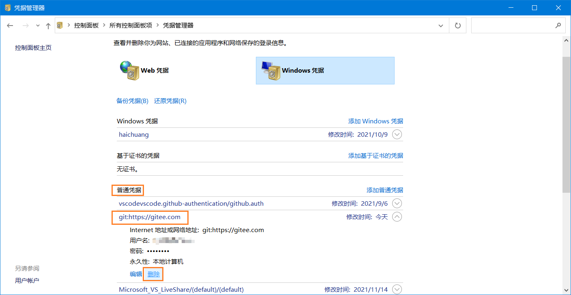Open 所有控制面板项 in the breadcrumb bar
The height and width of the screenshot is (295, 571).
click(x=131, y=25)
